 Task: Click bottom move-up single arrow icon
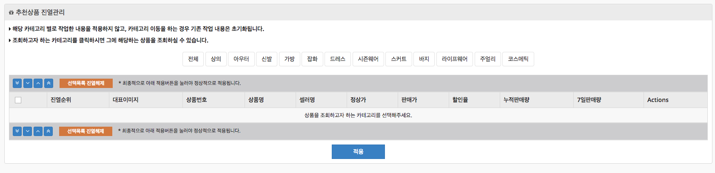pos(38,131)
